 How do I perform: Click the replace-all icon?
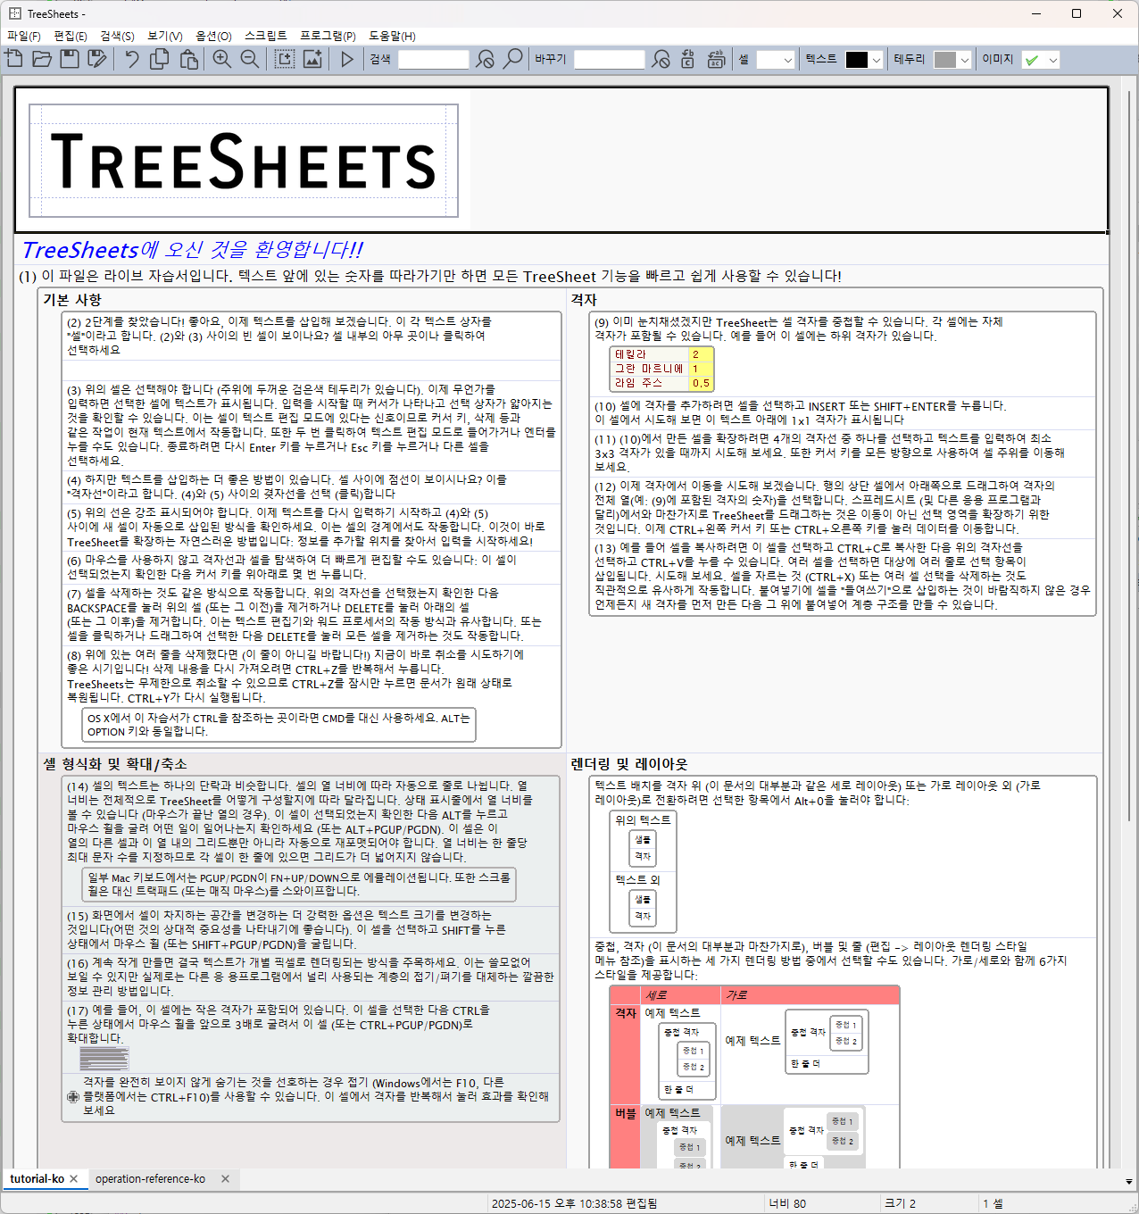click(x=716, y=59)
